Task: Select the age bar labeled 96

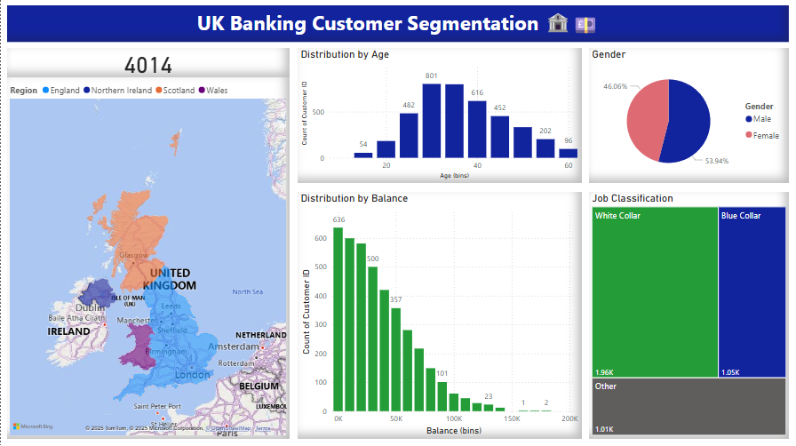Action: pos(568,154)
